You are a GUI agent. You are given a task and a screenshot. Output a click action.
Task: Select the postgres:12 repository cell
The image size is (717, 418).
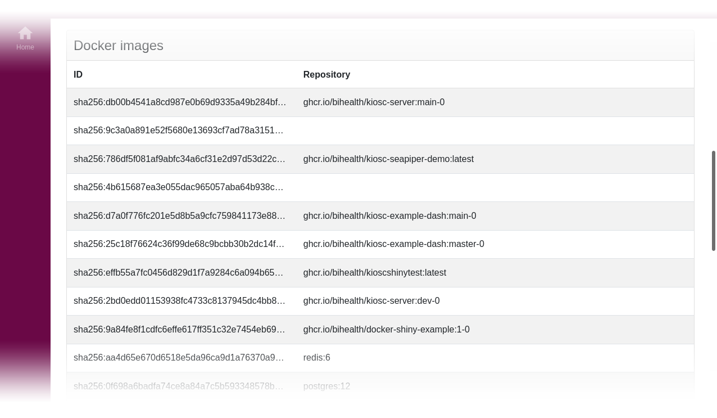coord(495,386)
